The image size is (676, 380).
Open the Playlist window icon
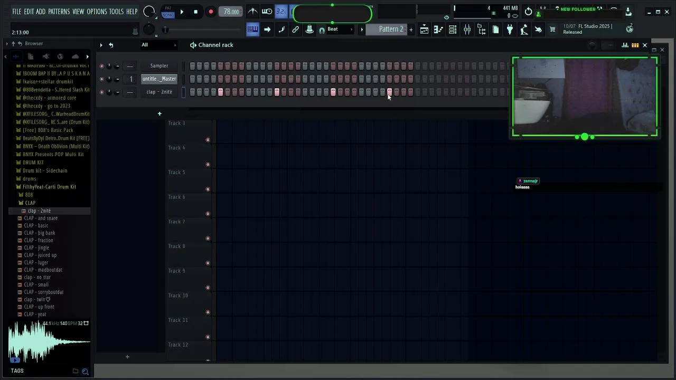point(424,30)
